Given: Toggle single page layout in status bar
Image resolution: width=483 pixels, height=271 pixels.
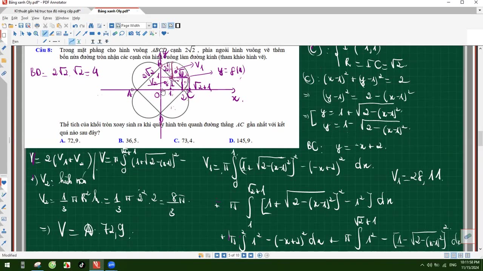Looking at the screenshot, I should click(447, 255).
